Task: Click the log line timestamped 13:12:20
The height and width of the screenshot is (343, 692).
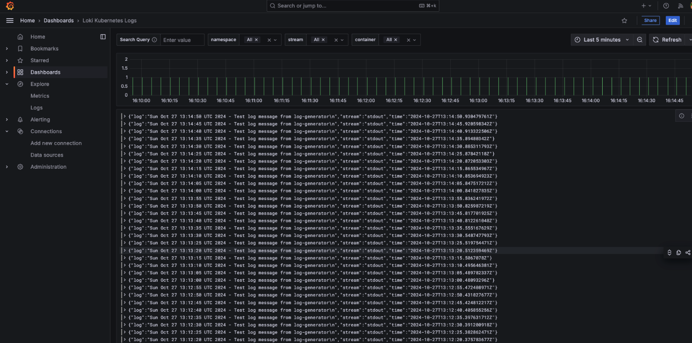Action: (313, 340)
